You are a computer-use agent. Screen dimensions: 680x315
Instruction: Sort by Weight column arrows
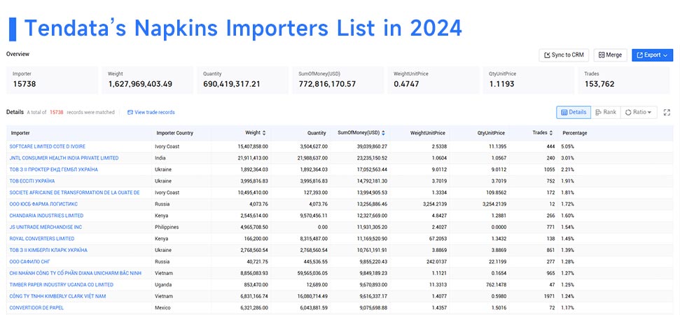pyautogui.click(x=264, y=133)
